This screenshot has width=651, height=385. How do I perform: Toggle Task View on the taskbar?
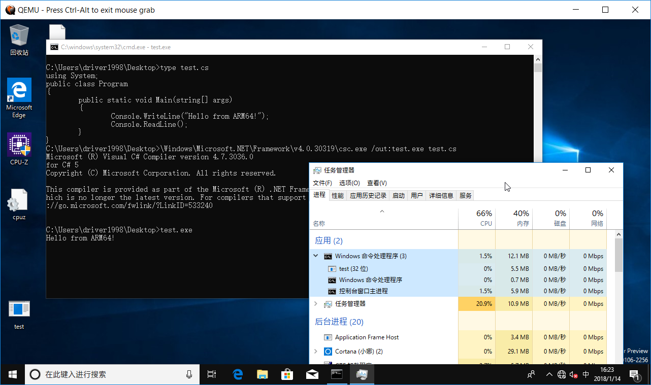pyautogui.click(x=212, y=374)
